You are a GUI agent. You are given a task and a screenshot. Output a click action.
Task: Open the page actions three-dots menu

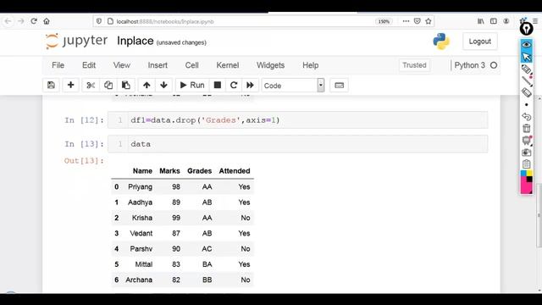coord(406,21)
